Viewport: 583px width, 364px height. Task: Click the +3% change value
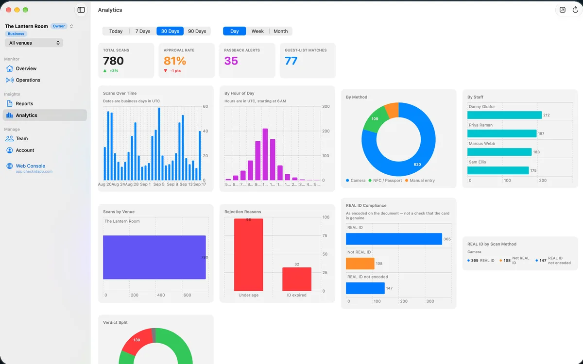pyautogui.click(x=114, y=71)
